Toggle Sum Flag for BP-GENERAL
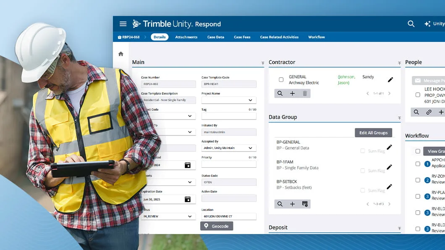Image resolution: width=445 pixels, height=250 pixels. (x=363, y=151)
